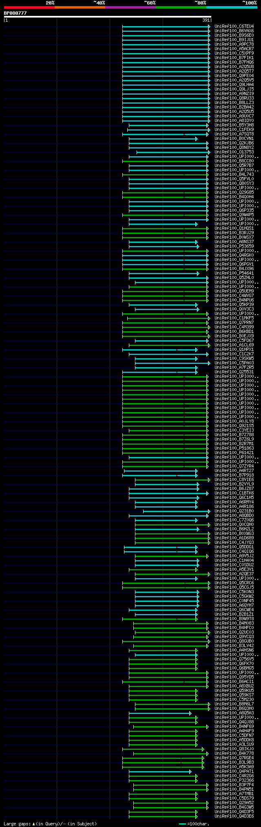Select the hit UniRef100_B6VAX6
This screenshot has height=827, width=261.
pyautogui.click(x=234, y=31)
